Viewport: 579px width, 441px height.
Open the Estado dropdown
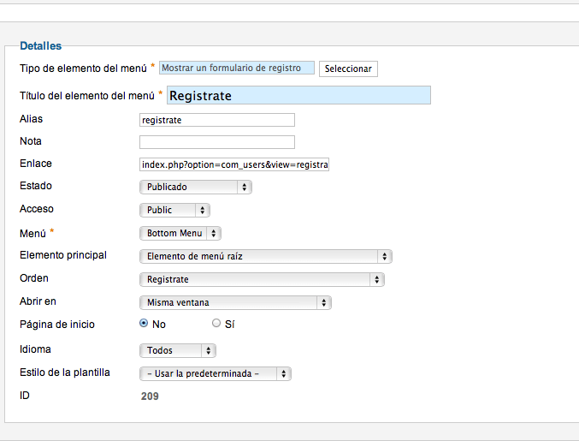(196, 187)
